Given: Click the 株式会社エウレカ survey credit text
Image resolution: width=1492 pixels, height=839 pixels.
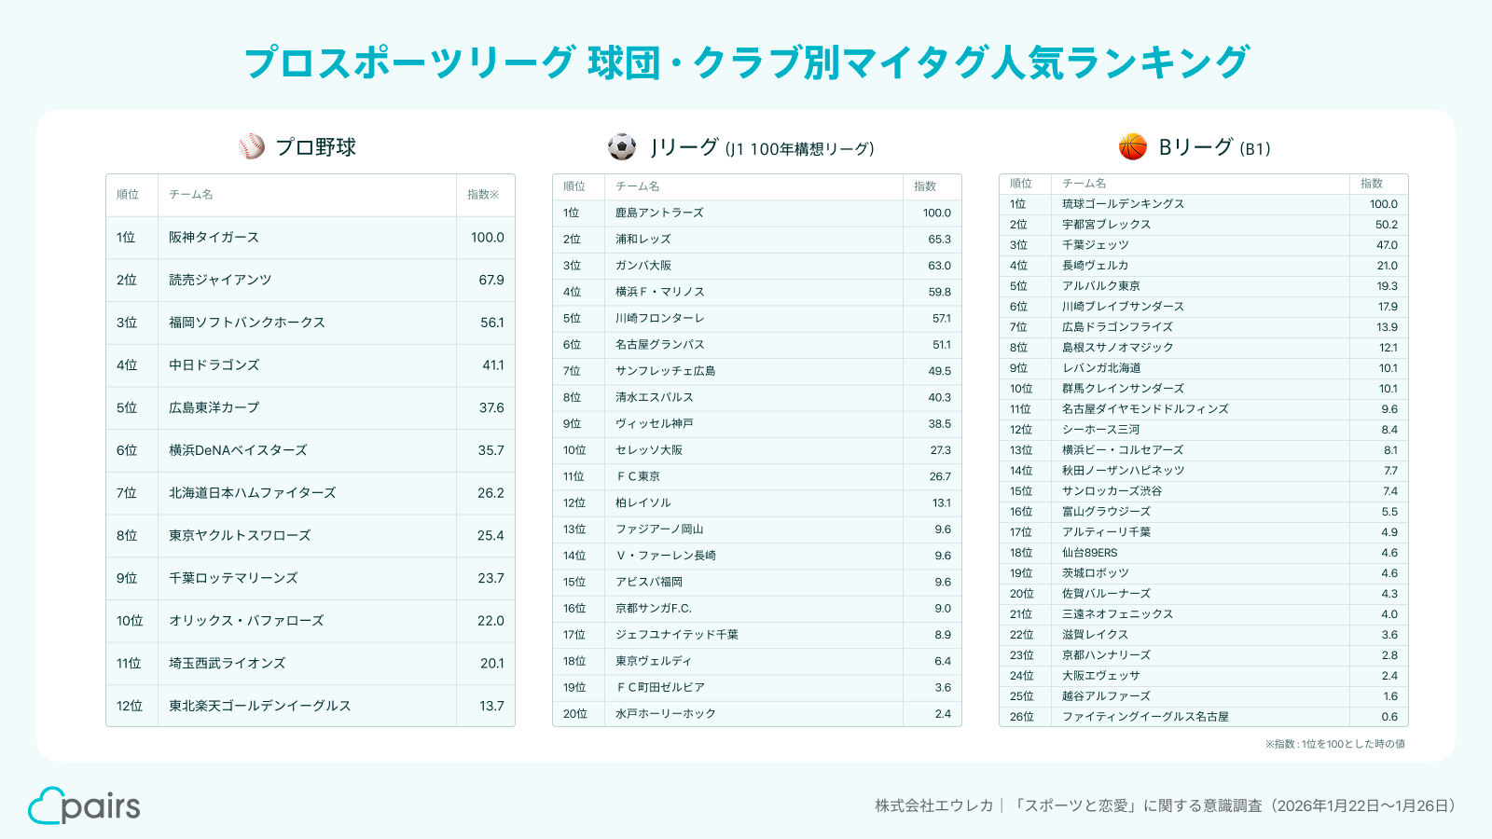Looking at the screenshot, I should (933, 805).
